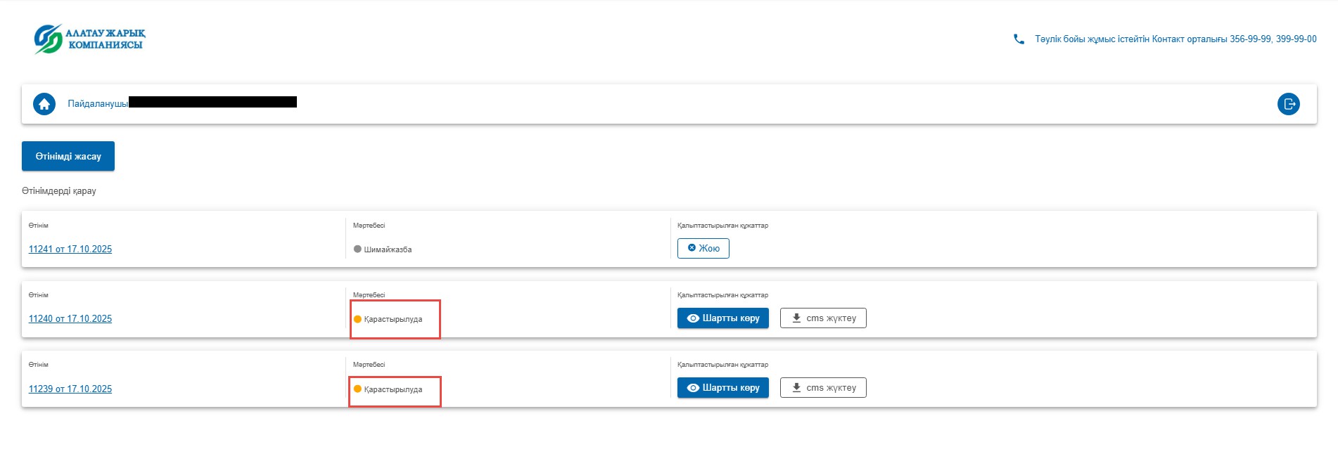Click the logout icon on the right
This screenshot has height=461, width=1338.
coord(1288,104)
